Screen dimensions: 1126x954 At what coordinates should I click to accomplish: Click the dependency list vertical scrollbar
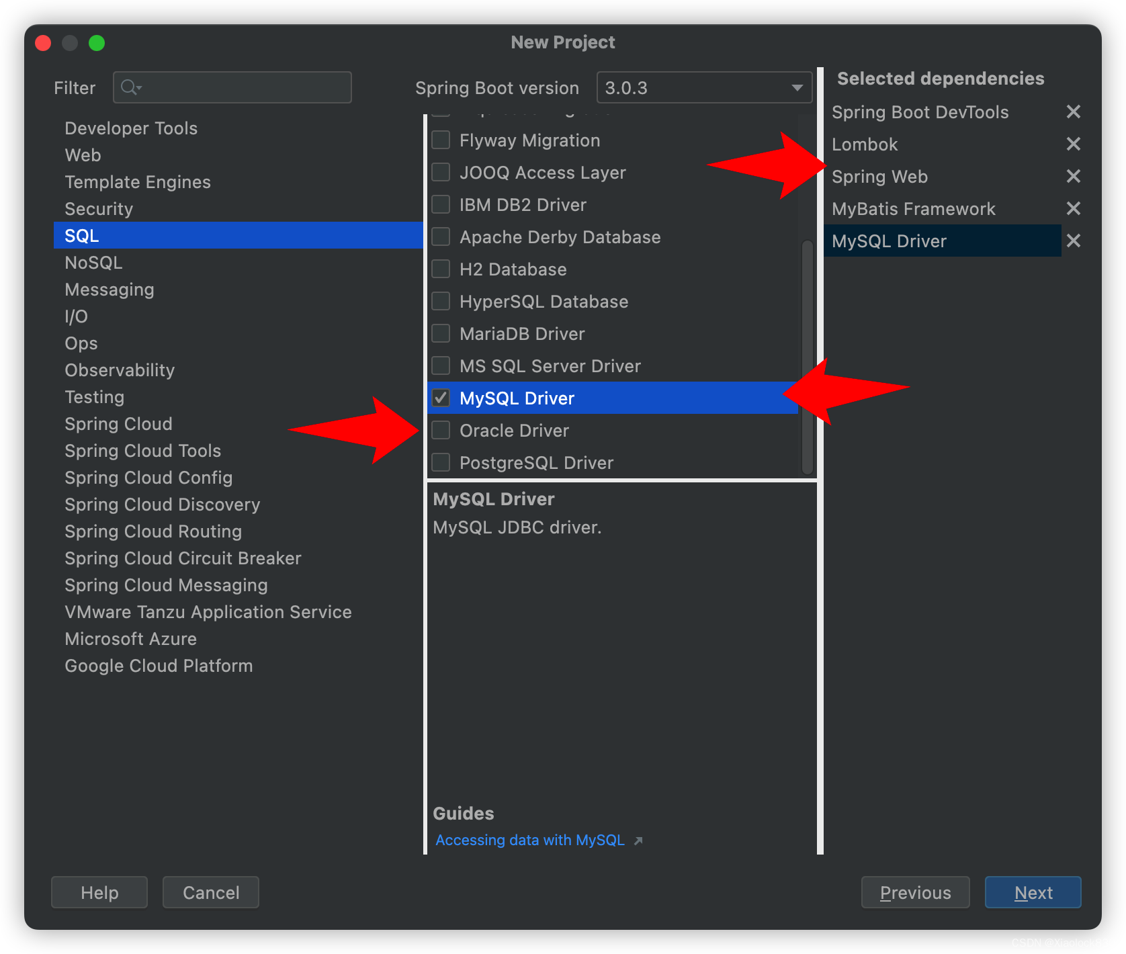click(x=808, y=356)
